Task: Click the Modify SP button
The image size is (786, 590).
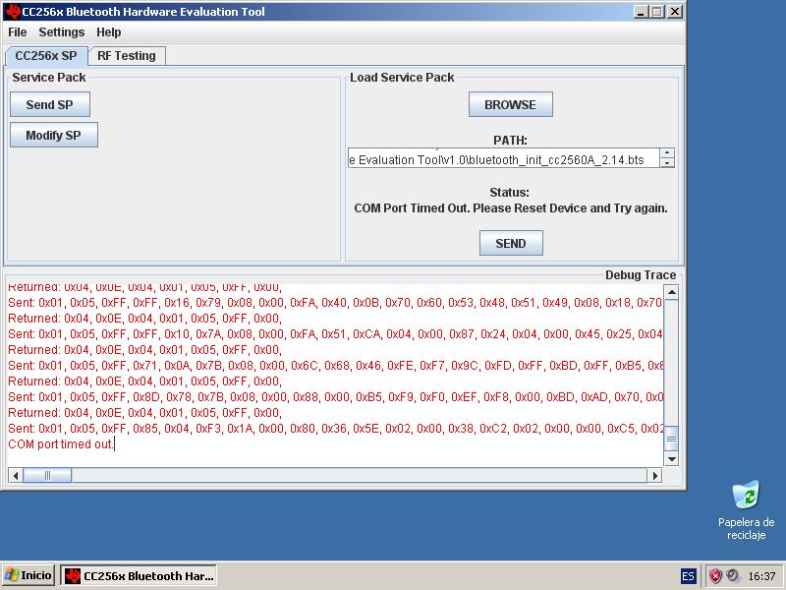Action: pos(54,135)
